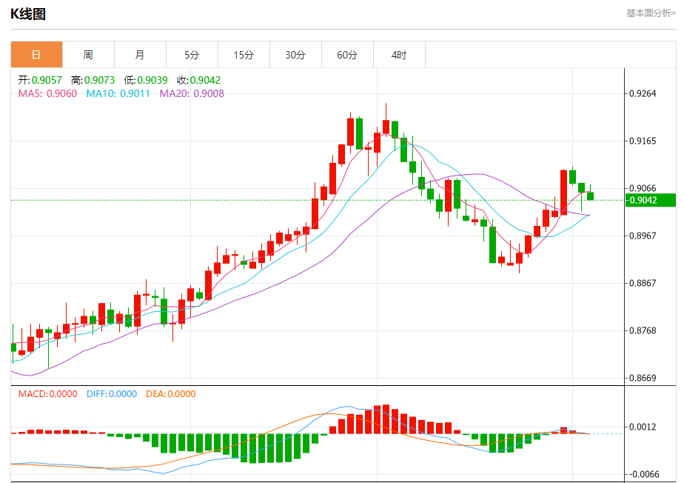Click the 高:0.9073 high value

point(93,80)
